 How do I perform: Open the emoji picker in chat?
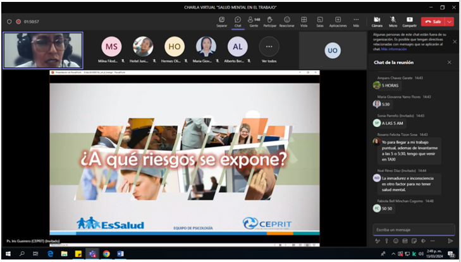[396, 241]
